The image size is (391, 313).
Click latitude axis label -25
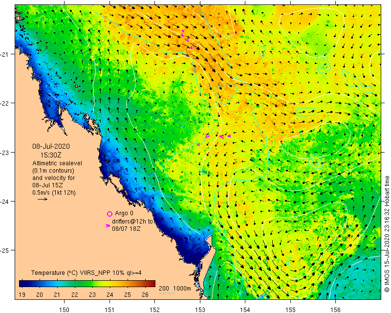(x=4, y=250)
